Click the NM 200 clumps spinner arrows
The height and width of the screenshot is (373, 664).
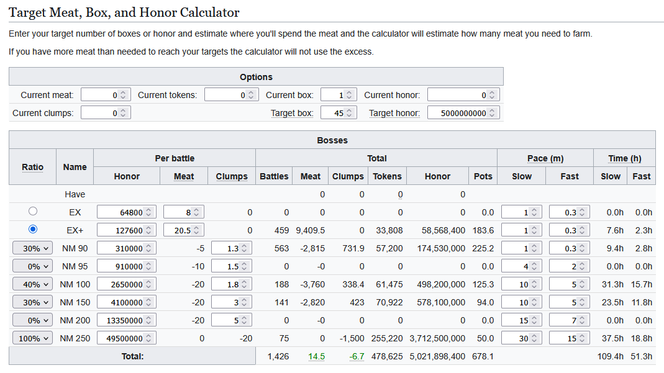[244, 320]
